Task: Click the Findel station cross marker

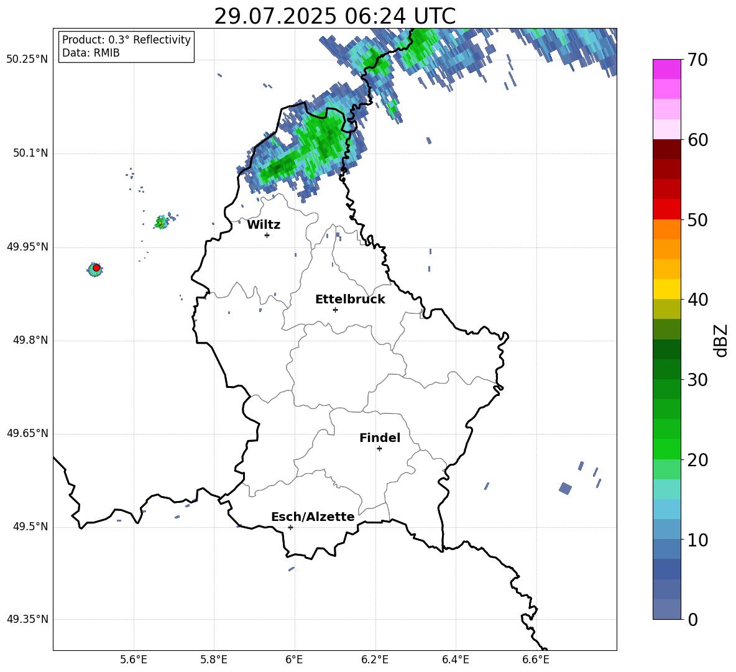Action: tap(379, 449)
